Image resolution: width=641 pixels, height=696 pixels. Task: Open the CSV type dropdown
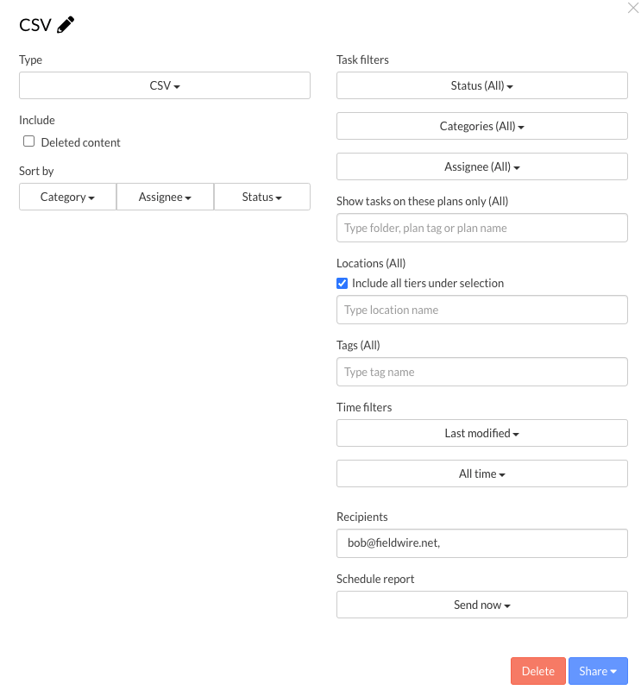(x=165, y=85)
